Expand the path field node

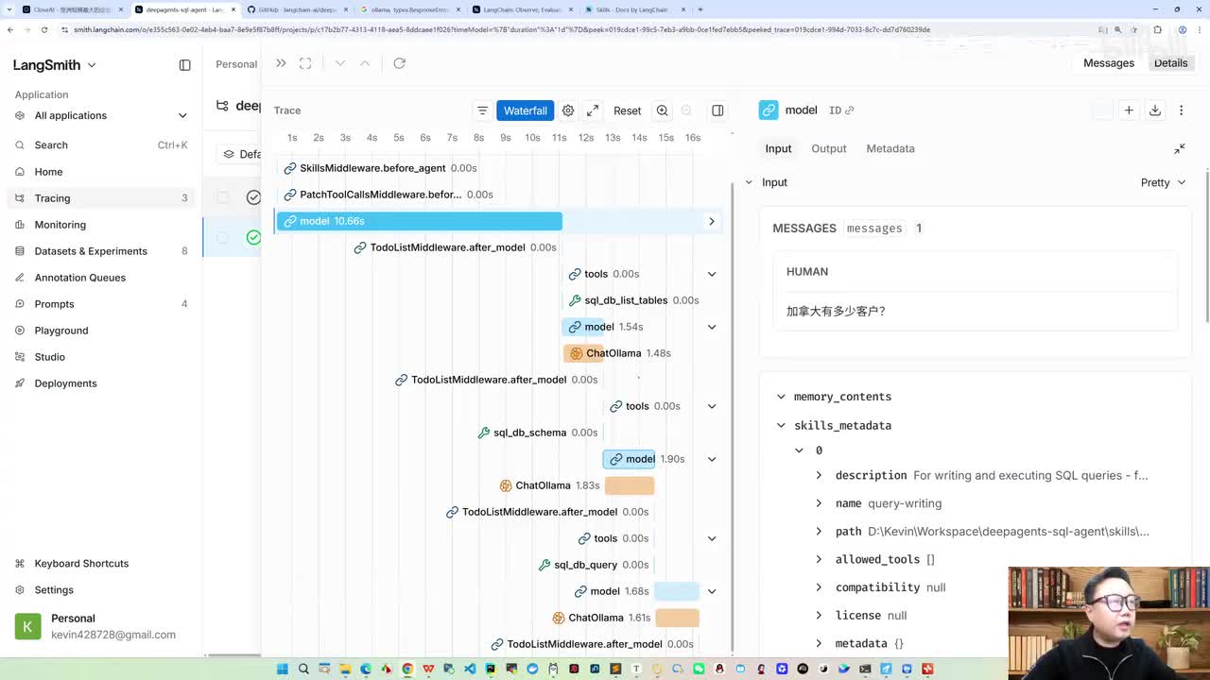tap(819, 532)
